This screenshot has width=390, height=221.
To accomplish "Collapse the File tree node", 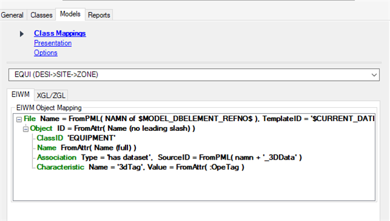I will point(19,119).
